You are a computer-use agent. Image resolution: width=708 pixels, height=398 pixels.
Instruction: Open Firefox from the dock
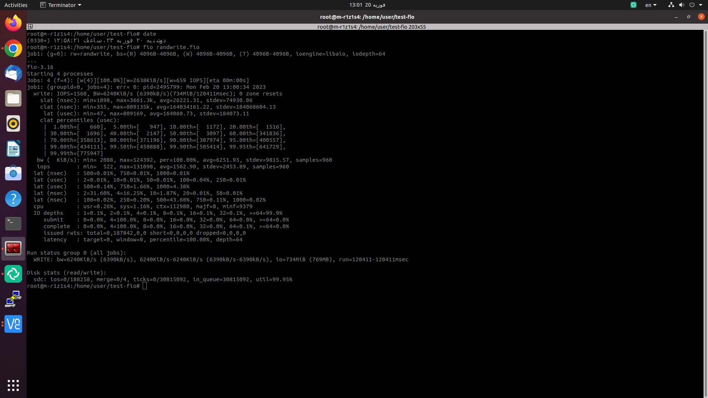tap(13, 23)
